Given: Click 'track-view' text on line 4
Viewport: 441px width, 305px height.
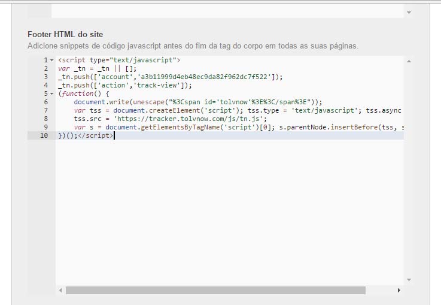Looking at the screenshot, I should coord(157,85).
